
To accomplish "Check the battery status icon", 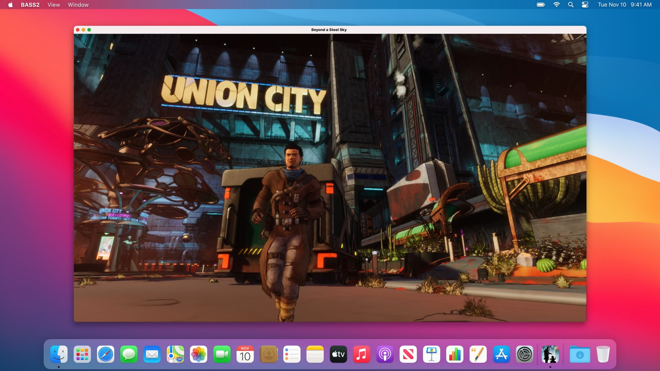I will click(x=540, y=5).
